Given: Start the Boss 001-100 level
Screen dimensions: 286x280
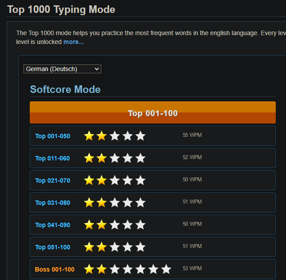Looking at the screenshot, I should coord(55,269).
